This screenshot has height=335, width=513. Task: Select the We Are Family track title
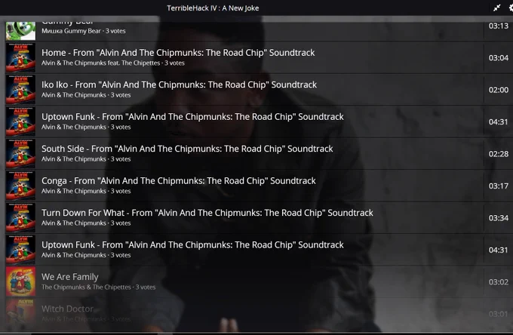point(70,277)
